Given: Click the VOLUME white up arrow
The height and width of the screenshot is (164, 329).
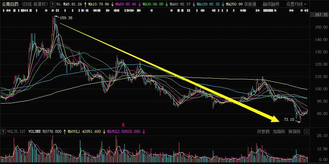Looking at the screenshot, I should pos(64,131).
